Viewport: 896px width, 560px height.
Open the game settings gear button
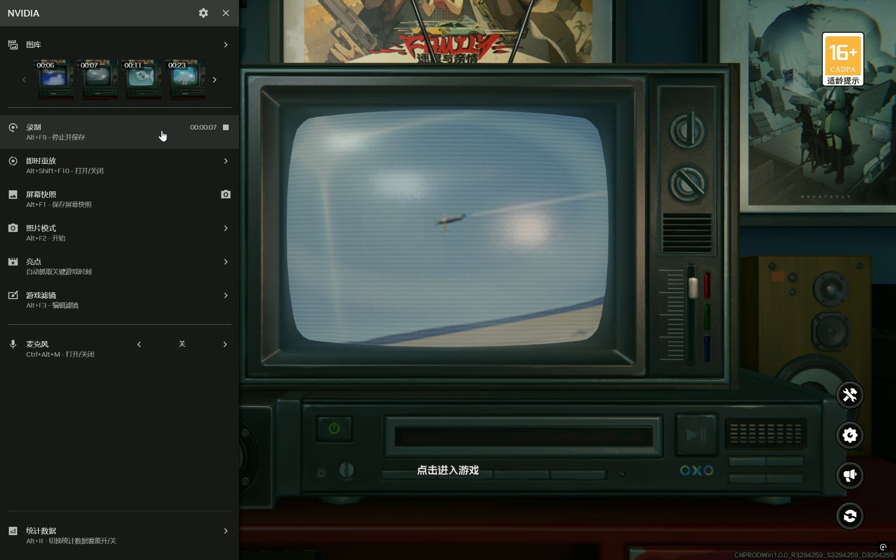[x=850, y=435]
